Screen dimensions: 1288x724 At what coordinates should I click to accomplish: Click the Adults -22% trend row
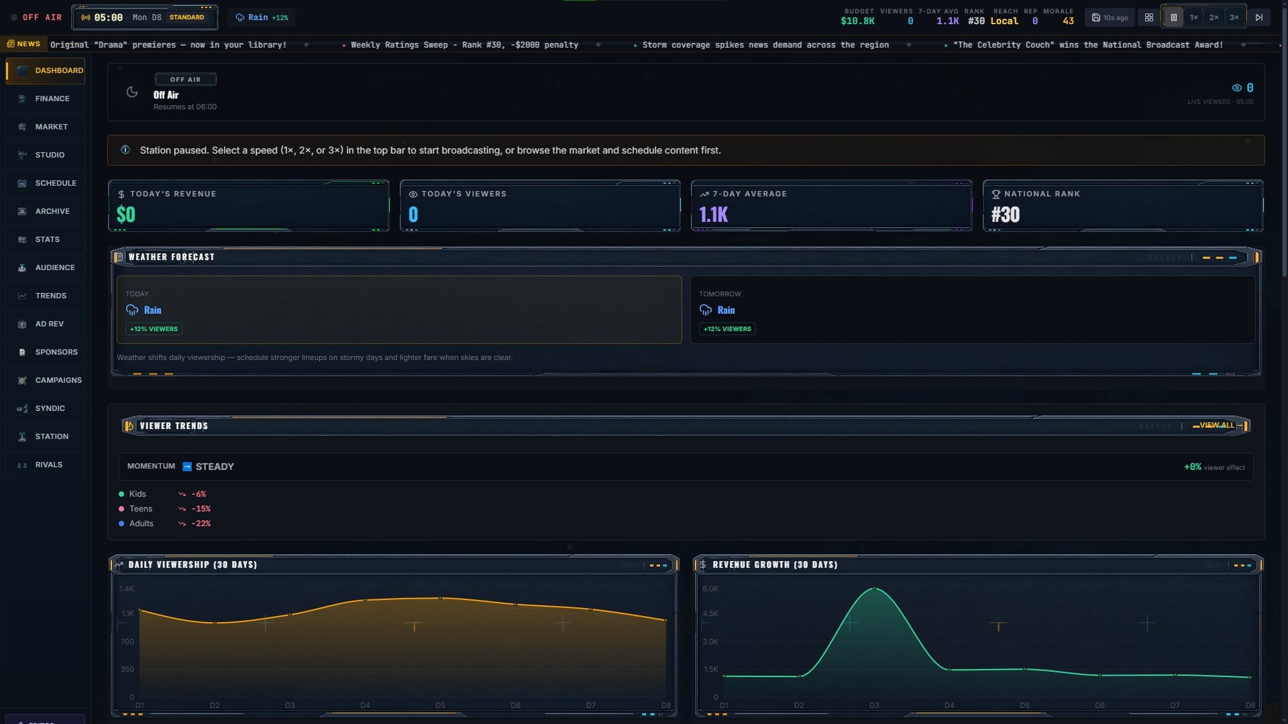point(165,524)
